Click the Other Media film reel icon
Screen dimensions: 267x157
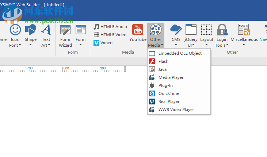[156, 30]
